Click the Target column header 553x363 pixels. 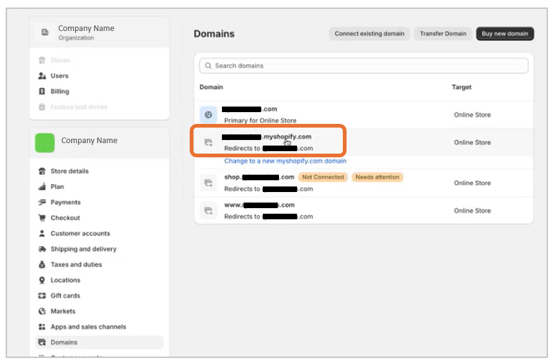[x=462, y=87]
